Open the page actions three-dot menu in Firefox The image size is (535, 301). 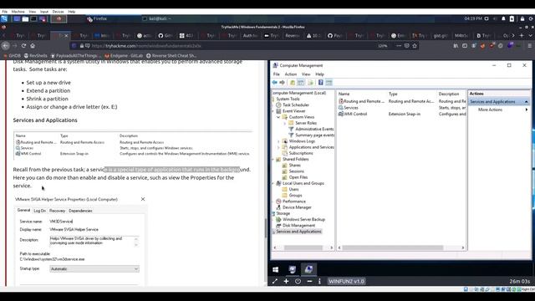(x=399, y=46)
